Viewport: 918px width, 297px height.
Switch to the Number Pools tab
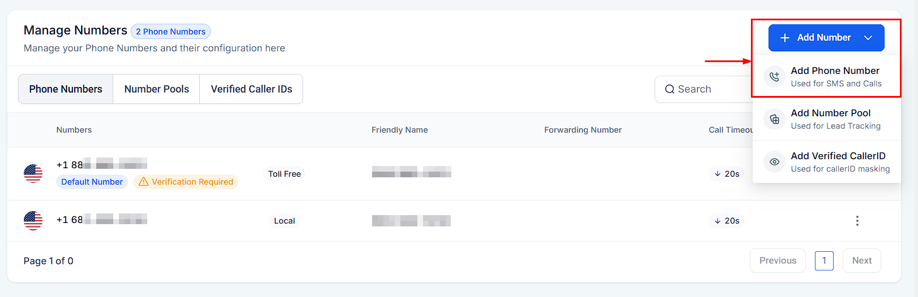156,89
